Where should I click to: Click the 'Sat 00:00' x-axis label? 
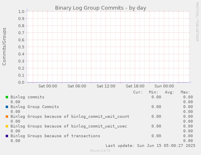(48, 86)
